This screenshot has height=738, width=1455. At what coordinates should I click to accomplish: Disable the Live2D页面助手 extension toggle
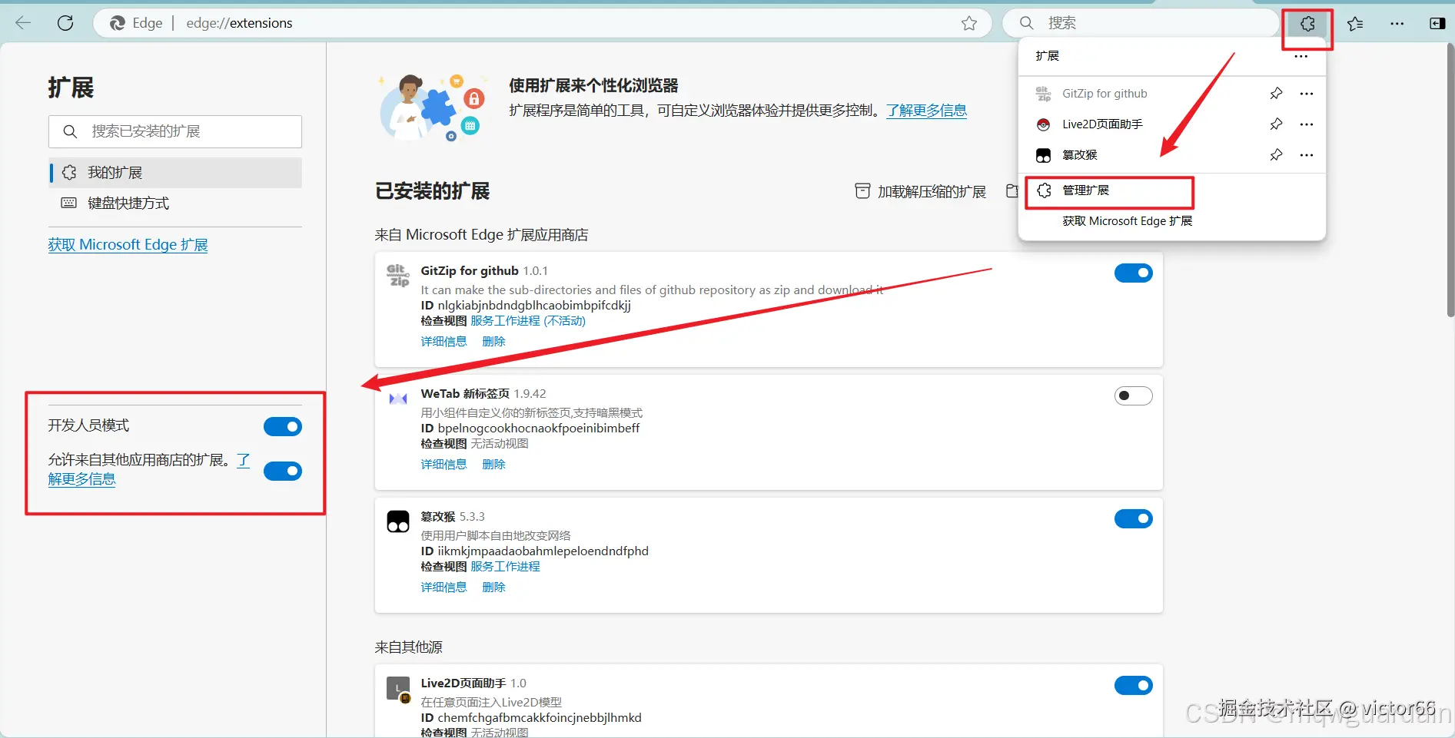(x=1134, y=685)
